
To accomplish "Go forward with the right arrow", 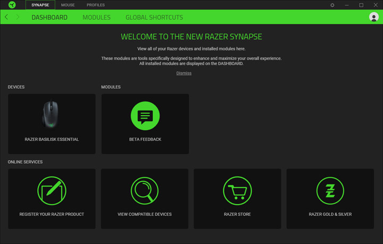I will pos(18,17).
